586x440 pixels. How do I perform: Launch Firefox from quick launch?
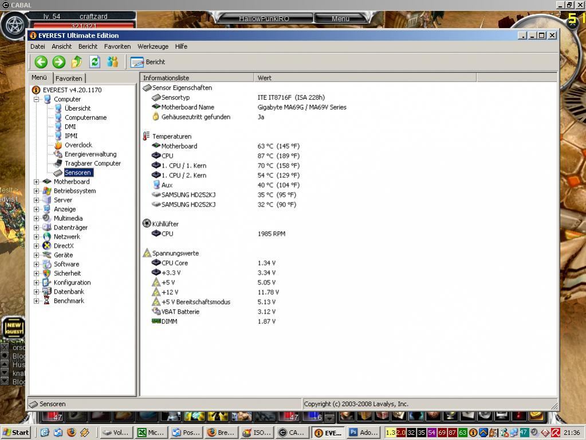coord(72,433)
